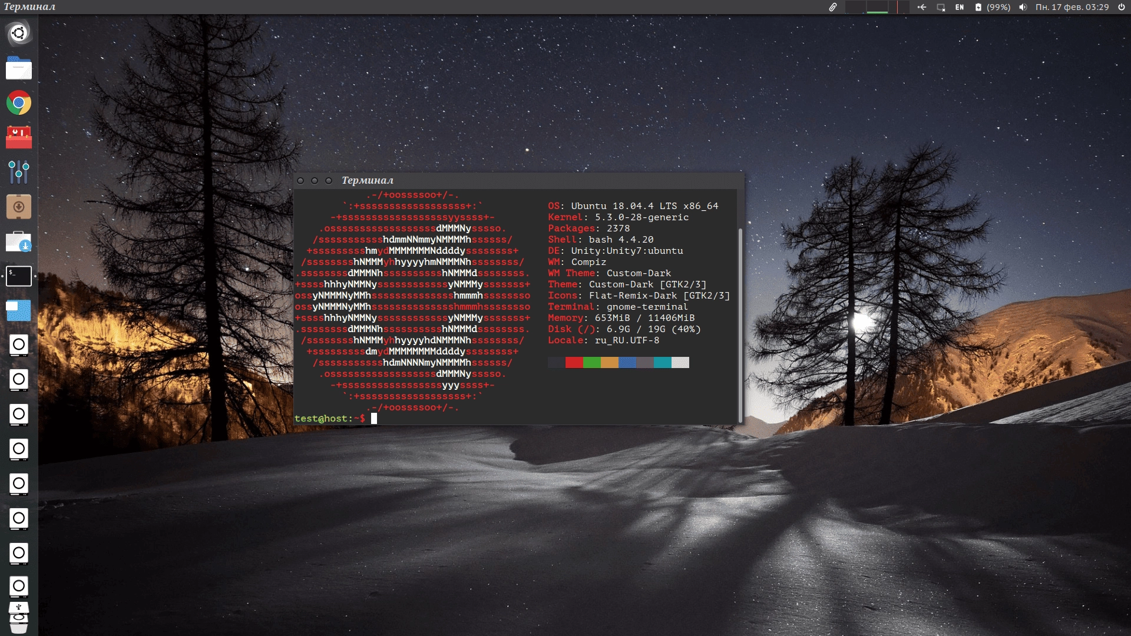Click the test@host prompt cursor
The width and height of the screenshot is (1131, 636).
[x=374, y=419]
